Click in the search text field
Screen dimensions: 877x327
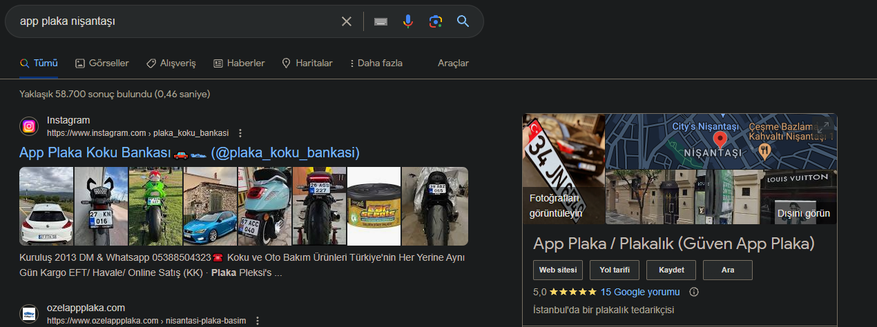point(176,21)
